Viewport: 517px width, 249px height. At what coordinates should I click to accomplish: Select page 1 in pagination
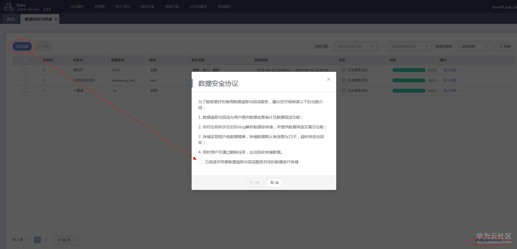click(x=38, y=240)
